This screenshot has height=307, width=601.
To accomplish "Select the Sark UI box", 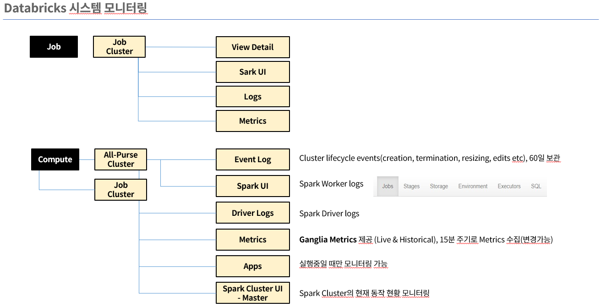I will coord(252,72).
